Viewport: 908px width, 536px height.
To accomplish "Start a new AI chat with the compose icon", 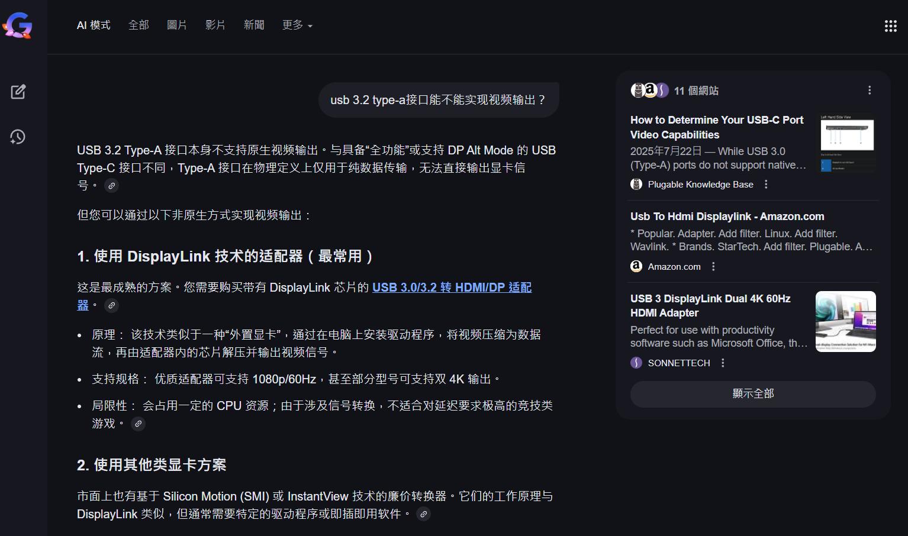I will 18,92.
